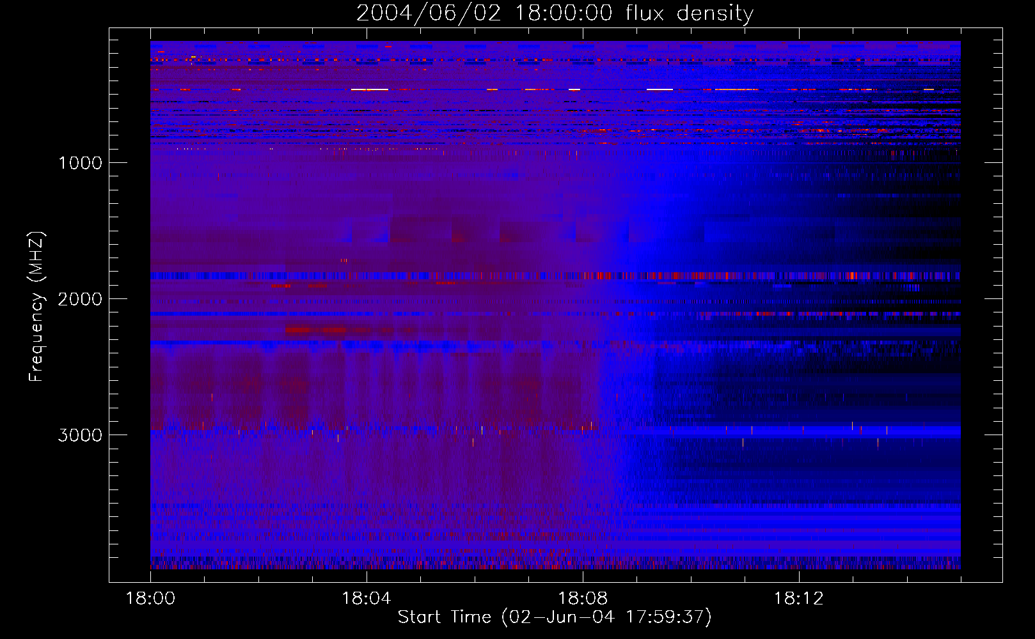Click the 1000 frequency tick label
1035x639 pixels.
(80, 163)
